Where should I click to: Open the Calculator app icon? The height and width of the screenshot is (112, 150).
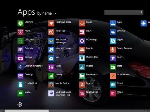tap(20, 41)
